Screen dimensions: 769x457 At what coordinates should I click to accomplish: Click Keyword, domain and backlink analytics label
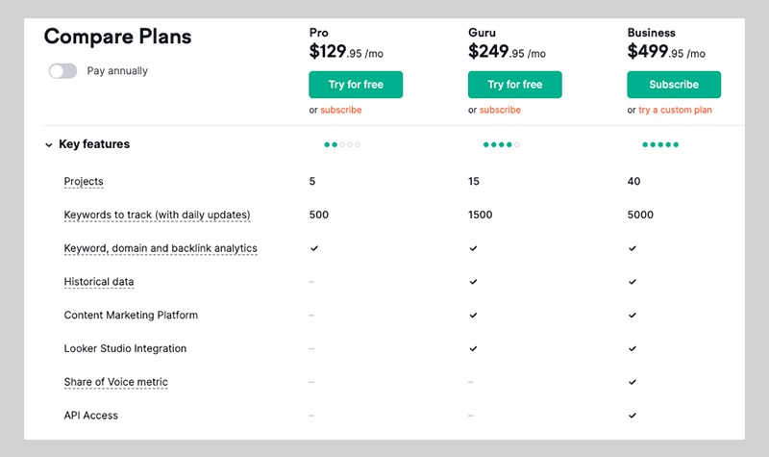161,248
